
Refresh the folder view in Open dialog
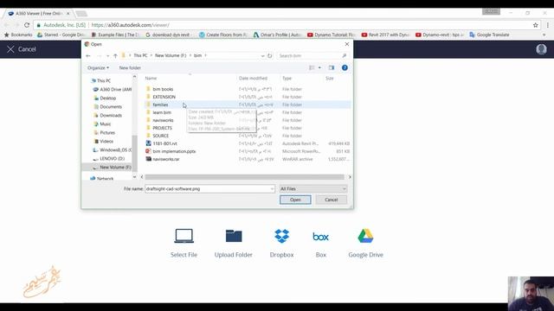click(x=269, y=55)
